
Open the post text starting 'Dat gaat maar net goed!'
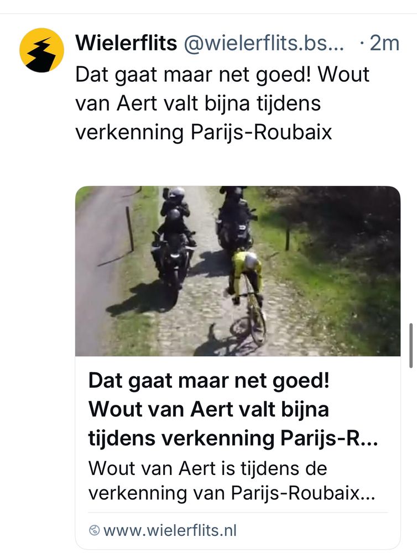(222, 103)
